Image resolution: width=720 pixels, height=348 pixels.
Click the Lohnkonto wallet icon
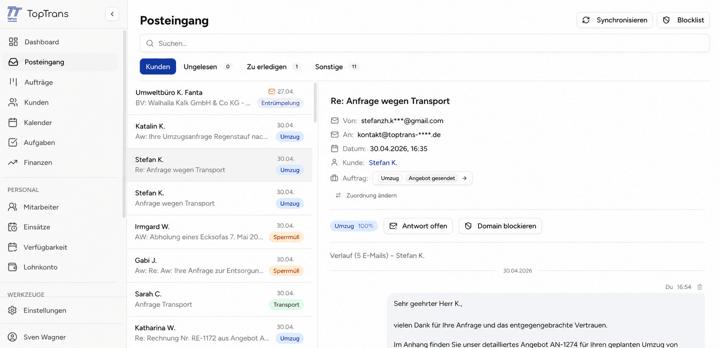point(13,267)
